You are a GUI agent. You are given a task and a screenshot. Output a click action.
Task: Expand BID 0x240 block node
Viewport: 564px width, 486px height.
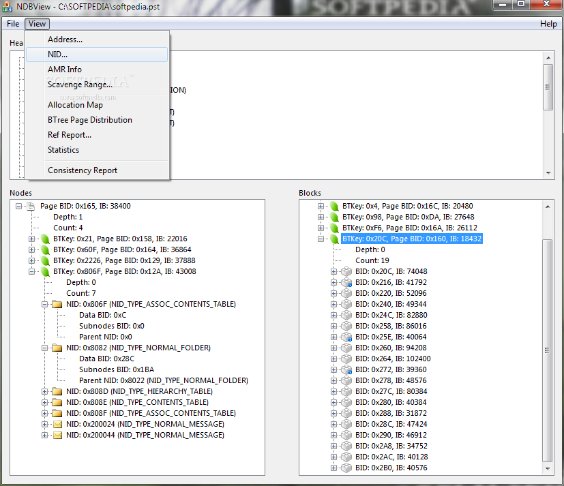point(333,304)
